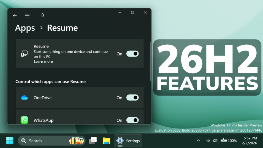
Task: Turn off the main Resume toggle
Action: click(x=132, y=54)
